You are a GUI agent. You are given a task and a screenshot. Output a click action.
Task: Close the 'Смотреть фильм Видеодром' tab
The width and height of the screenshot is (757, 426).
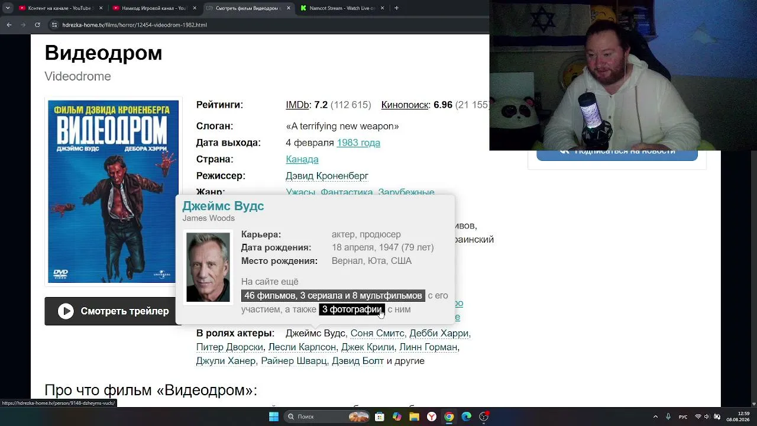click(289, 8)
